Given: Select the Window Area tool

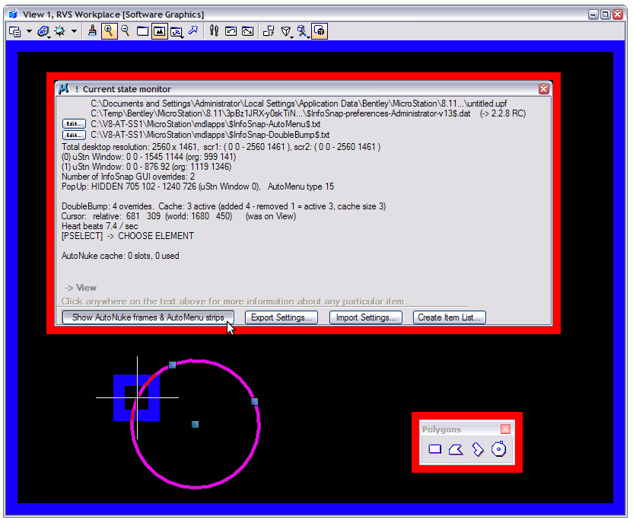Looking at the screenshot, I should [142, 31].
